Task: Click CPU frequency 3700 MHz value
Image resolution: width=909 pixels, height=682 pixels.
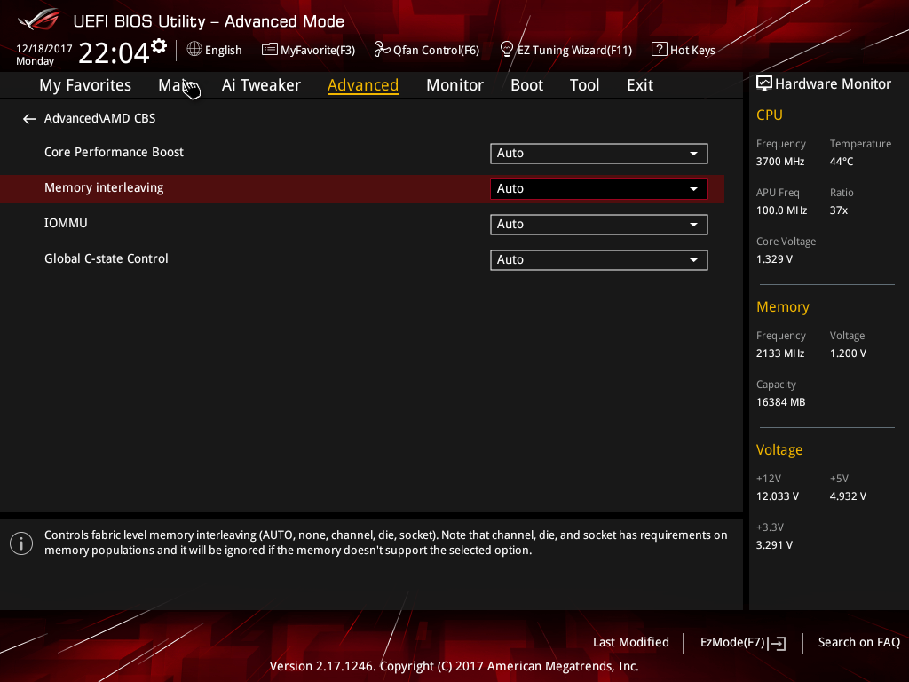Action: 779,162
